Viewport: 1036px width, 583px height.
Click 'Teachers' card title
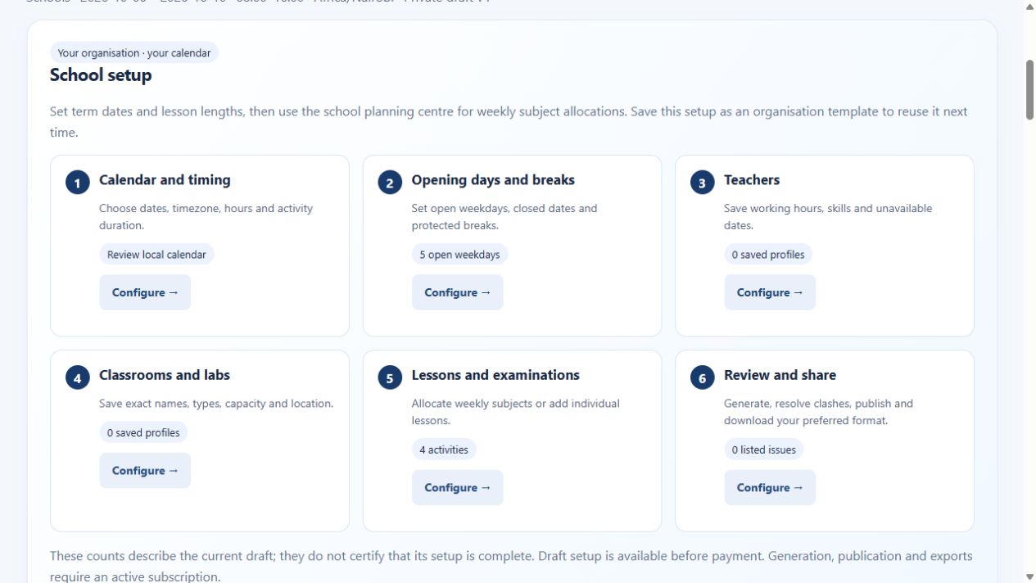click(752, 180)
